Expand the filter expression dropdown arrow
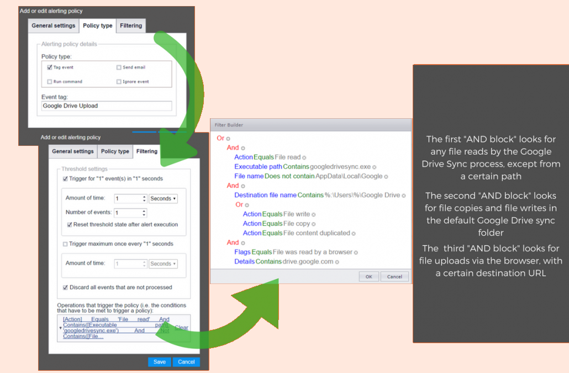Image resolution: width=569 pixels, height=373 pixels. 60,328
